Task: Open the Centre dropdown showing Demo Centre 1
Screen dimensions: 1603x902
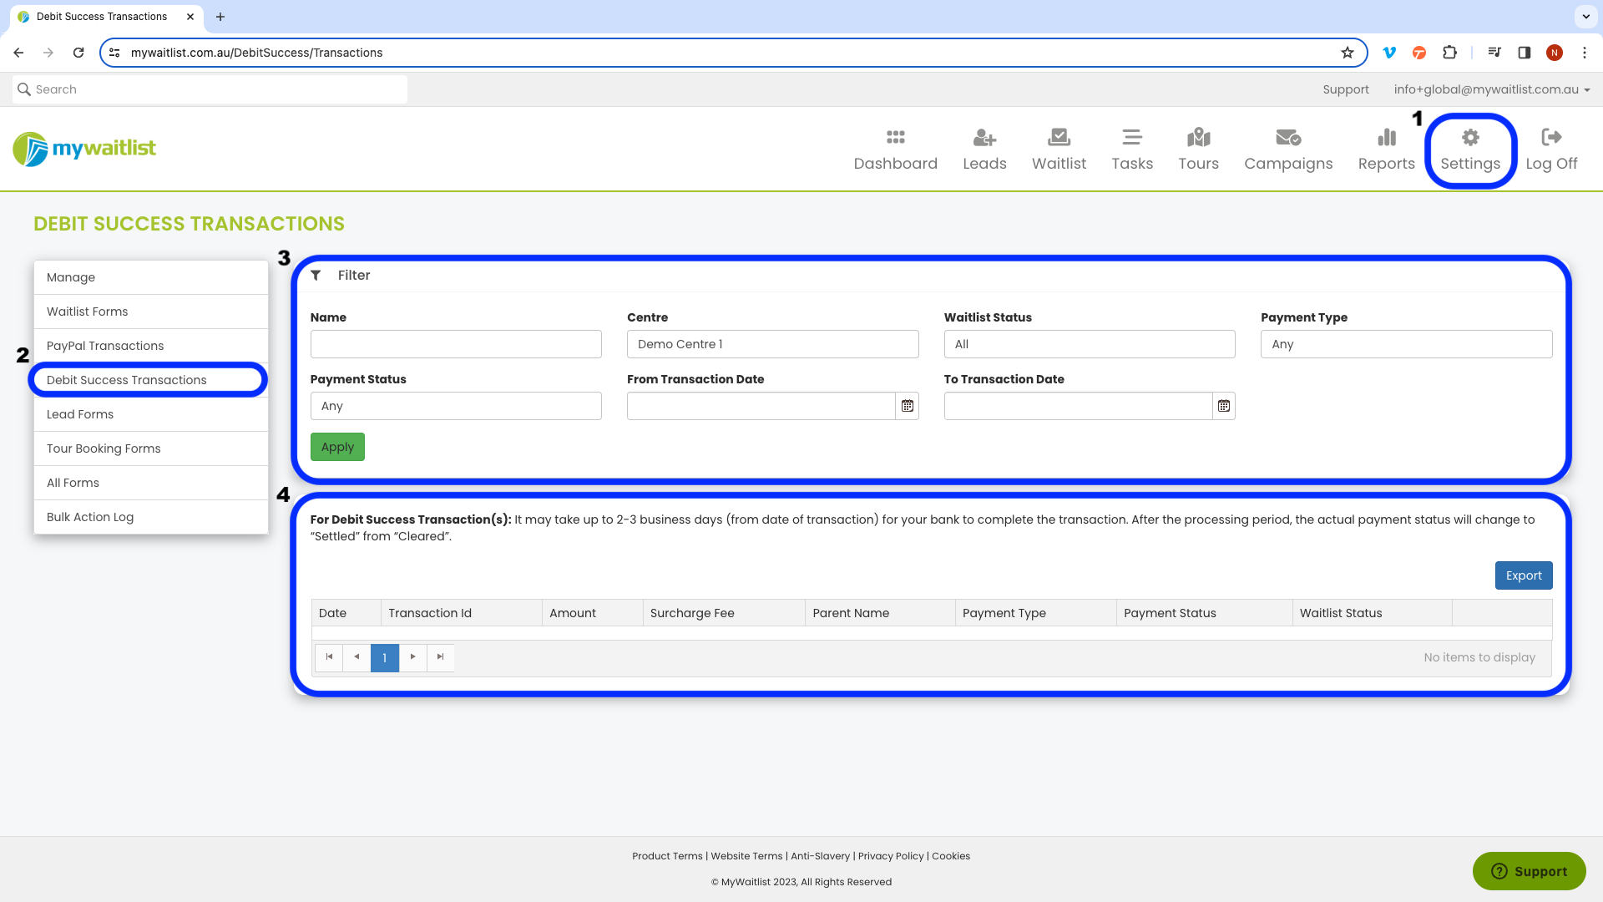Action: point(772,344)
